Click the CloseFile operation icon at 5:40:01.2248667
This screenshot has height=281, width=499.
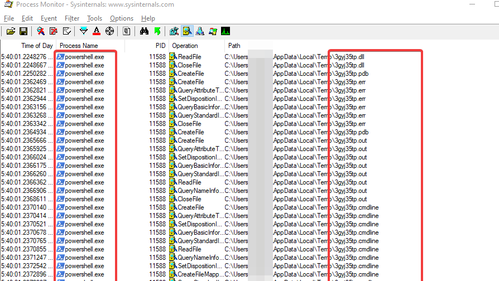click(x=173, y=65)
